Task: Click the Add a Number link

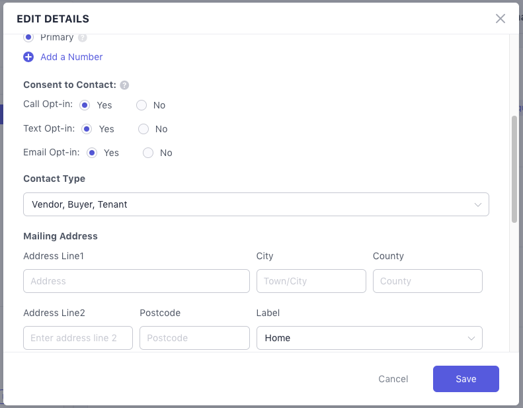Action: coord(71,57)
